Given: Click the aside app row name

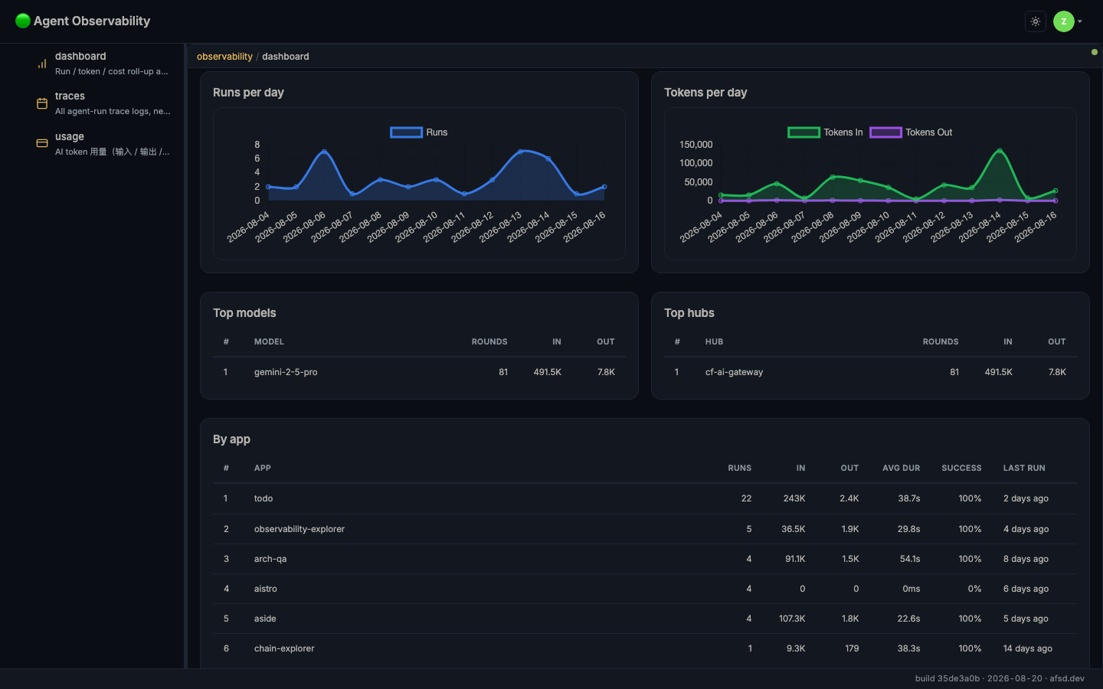Looking at the screenshot, I should 265,619.
